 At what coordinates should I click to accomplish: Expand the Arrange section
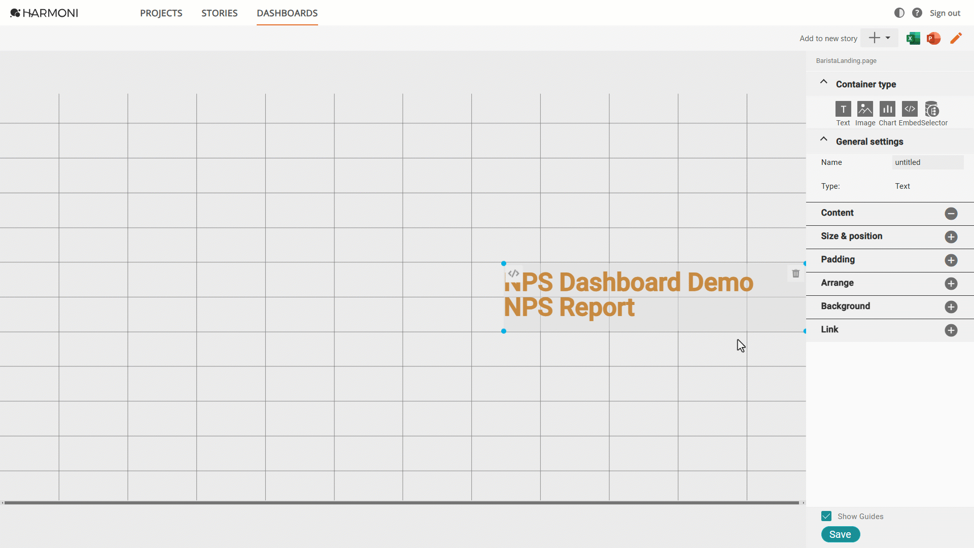[x=951, y=284]
